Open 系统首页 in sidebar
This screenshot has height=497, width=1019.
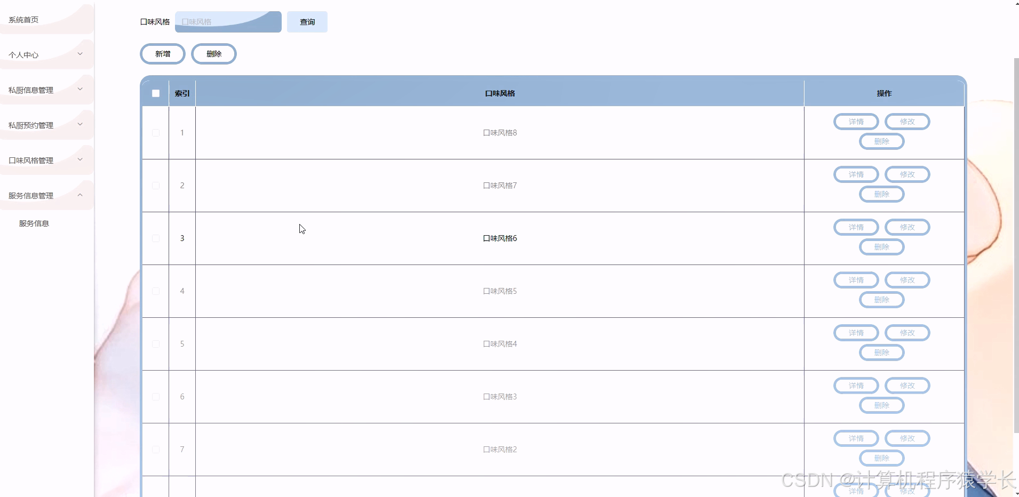point(47,20)
